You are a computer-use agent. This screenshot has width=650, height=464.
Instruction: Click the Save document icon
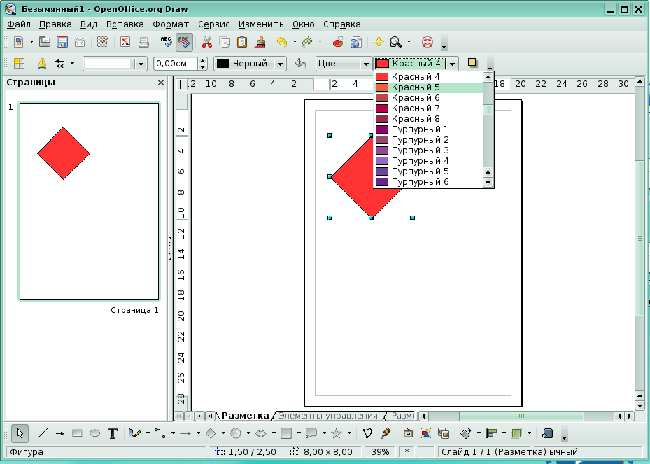pyautogui.click(x=62, y=42)
